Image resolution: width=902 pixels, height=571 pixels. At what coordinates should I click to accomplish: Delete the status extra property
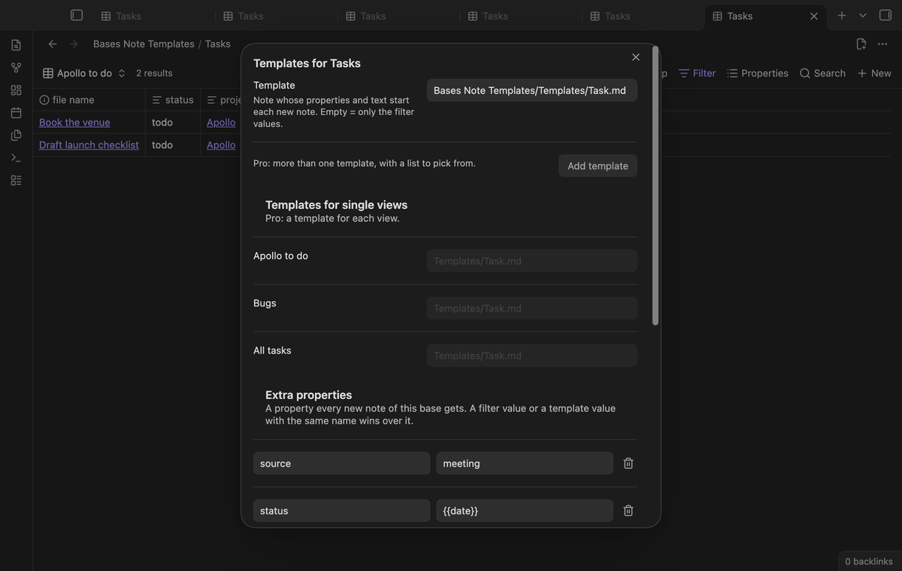(x=628, y=511)
